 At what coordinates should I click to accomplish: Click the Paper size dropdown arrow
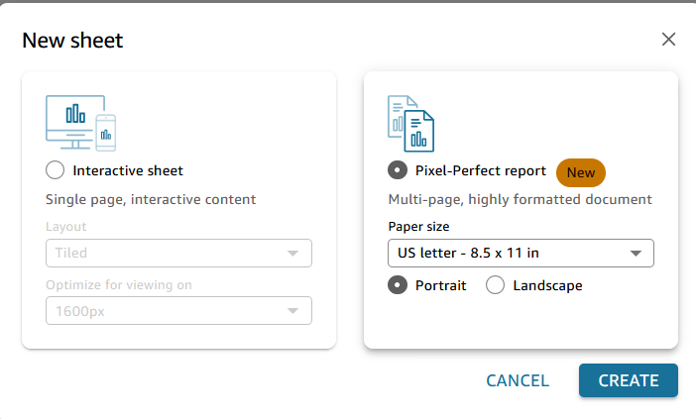[636, 254]
